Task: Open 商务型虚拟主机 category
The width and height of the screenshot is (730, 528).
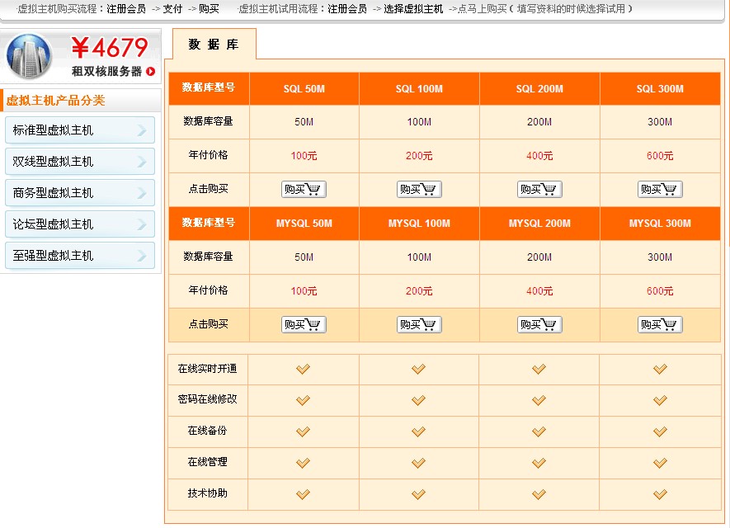Action: pos(80,193)
